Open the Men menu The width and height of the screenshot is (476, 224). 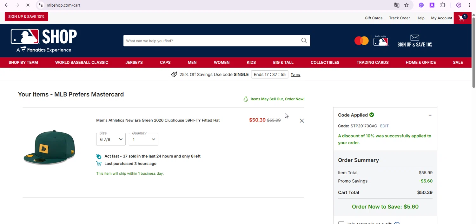[192, 62]
